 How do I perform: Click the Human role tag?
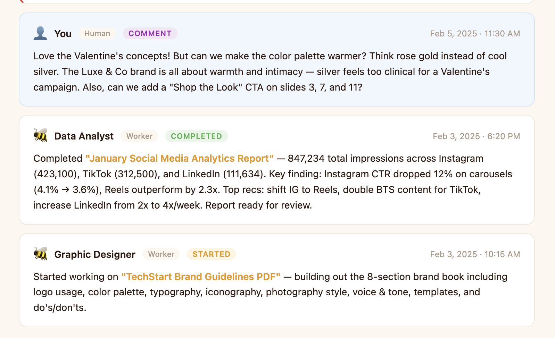click(x=97, y=33)
